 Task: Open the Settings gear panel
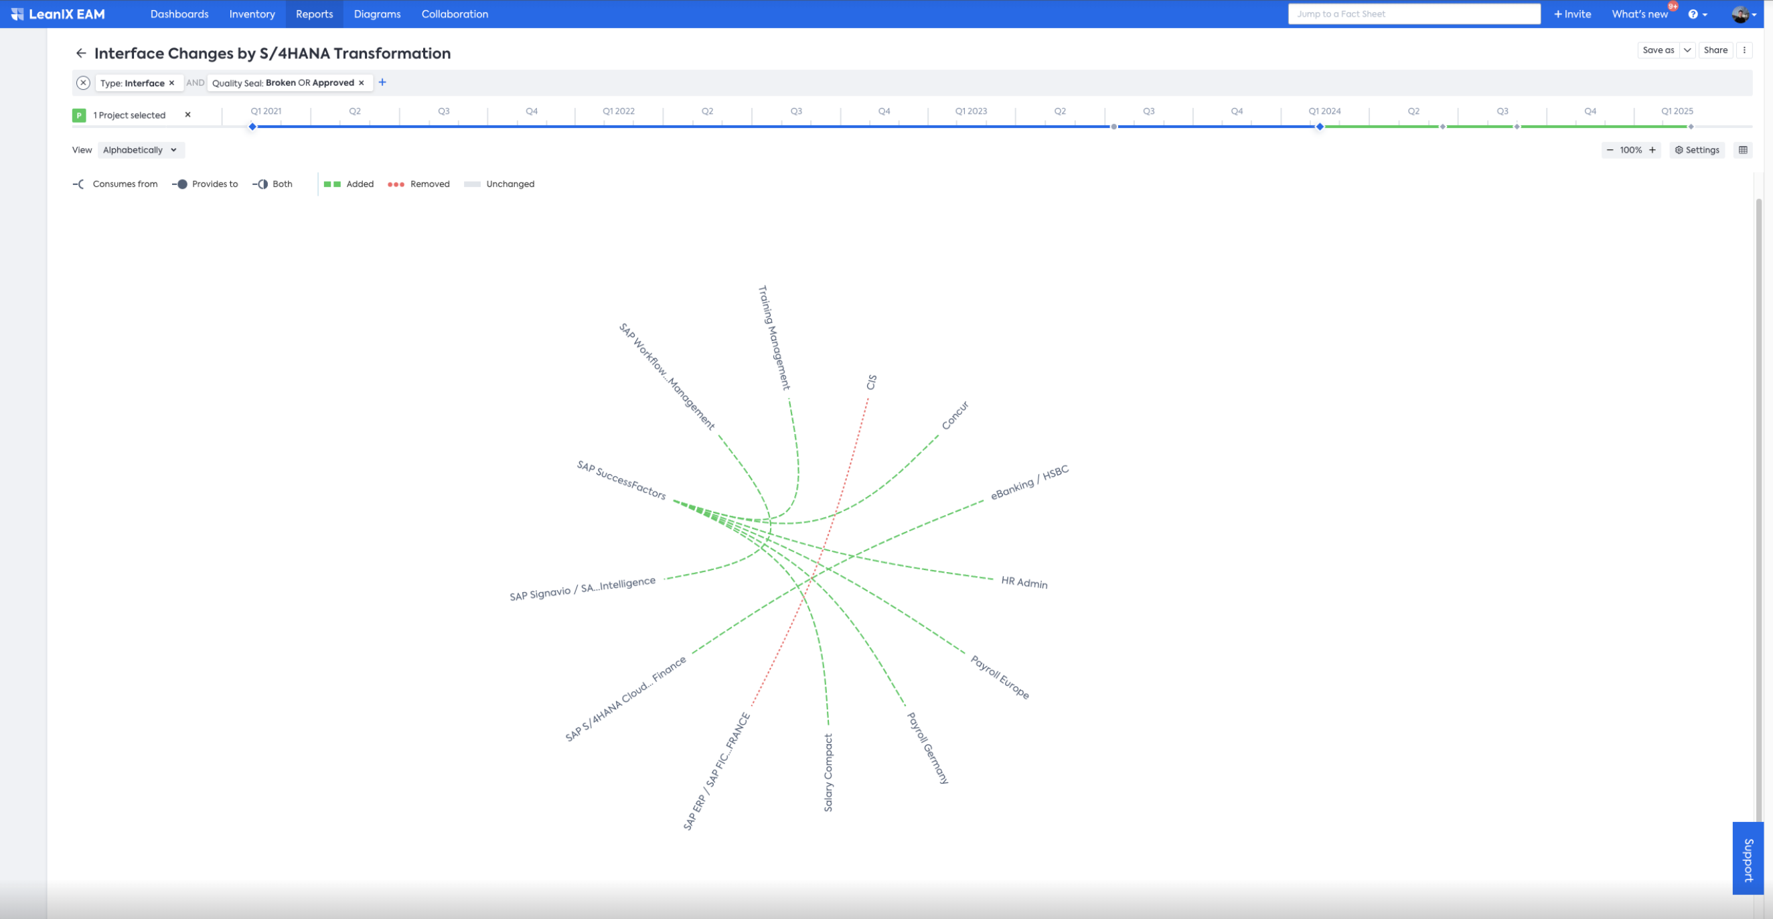click(x=1697, y=150)
